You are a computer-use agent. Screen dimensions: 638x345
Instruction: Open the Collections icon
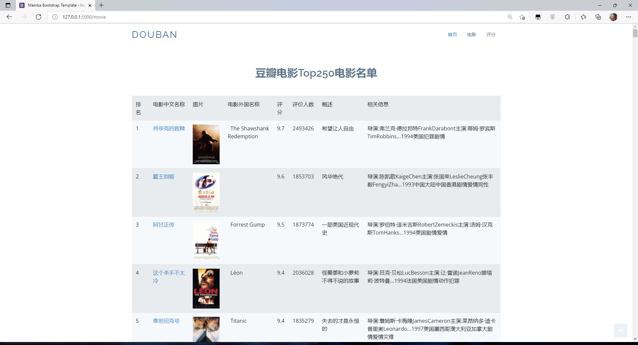[598, 17]
